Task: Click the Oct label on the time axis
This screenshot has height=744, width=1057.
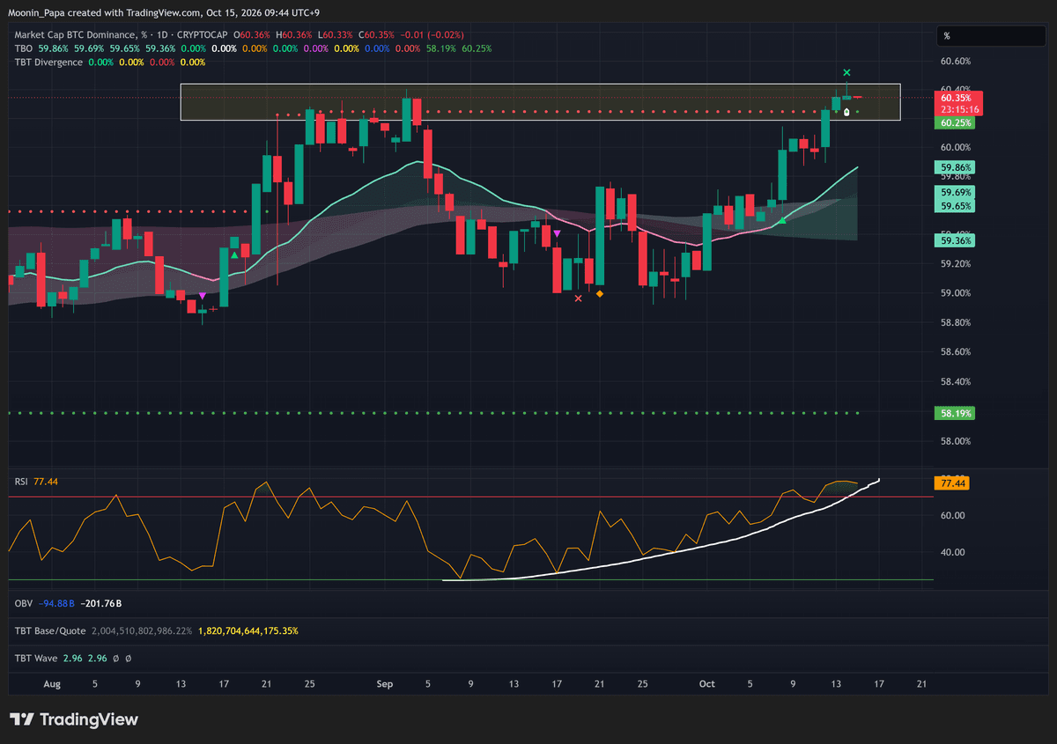Action: click(x=706, y=683)
